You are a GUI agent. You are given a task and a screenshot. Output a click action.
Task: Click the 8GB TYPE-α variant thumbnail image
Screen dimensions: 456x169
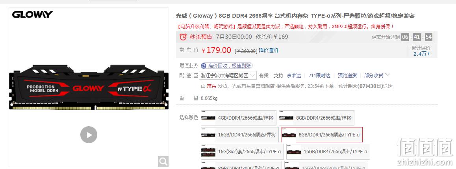(x=289, y=135)
